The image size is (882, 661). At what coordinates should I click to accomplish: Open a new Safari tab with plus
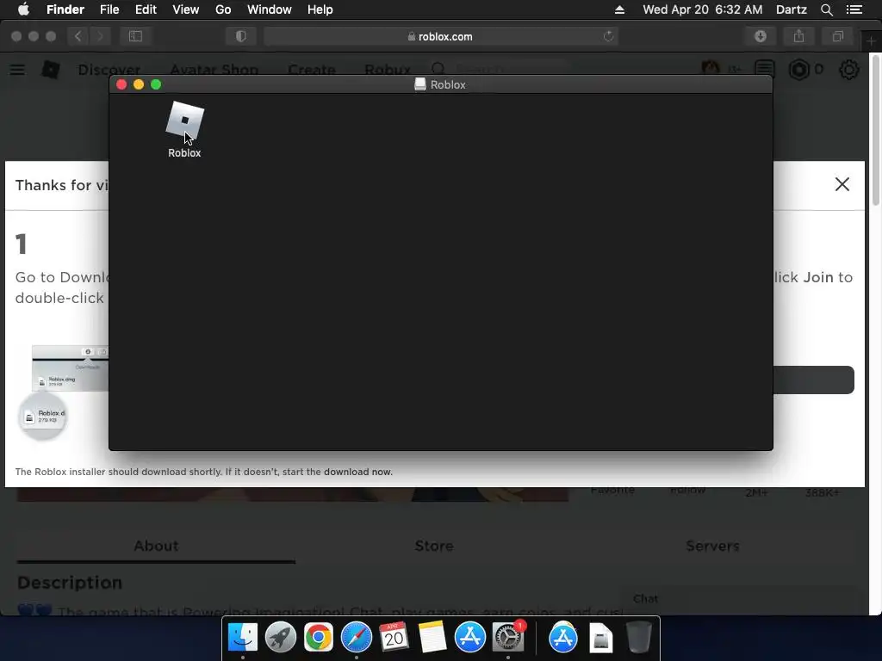(x=871, y=41)
